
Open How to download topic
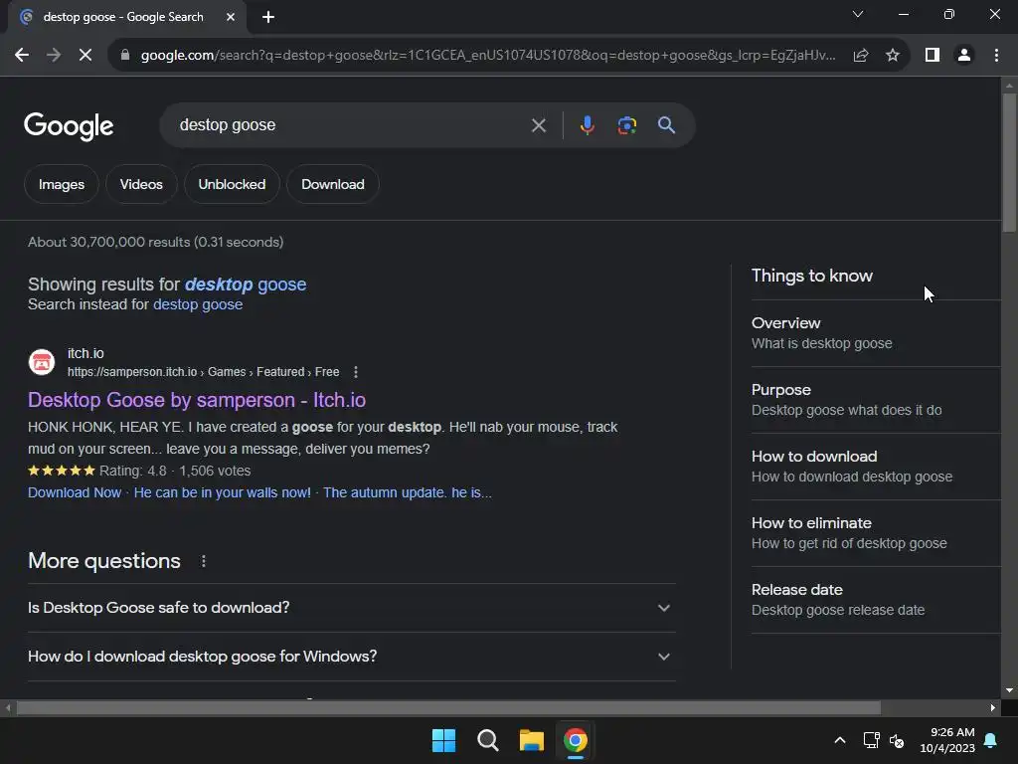875,467
